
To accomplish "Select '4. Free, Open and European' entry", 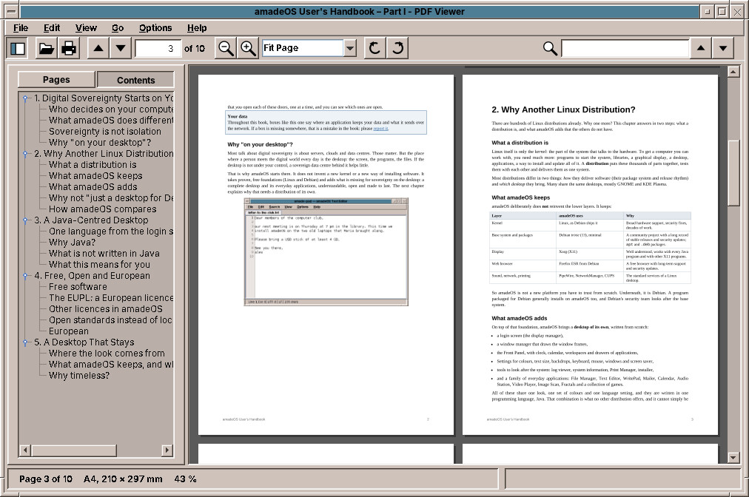I will point(93,275).
